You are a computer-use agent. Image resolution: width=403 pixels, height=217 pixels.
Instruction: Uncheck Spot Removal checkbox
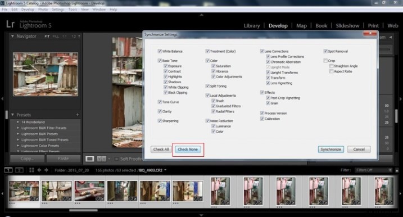[325, 51]
